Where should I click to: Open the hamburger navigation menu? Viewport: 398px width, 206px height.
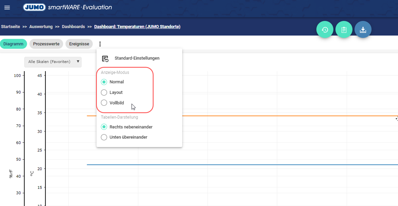(x=7, y=8)
